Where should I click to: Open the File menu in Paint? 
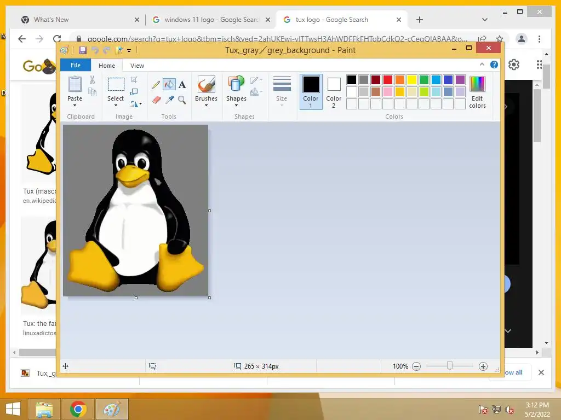pos(76,65)
